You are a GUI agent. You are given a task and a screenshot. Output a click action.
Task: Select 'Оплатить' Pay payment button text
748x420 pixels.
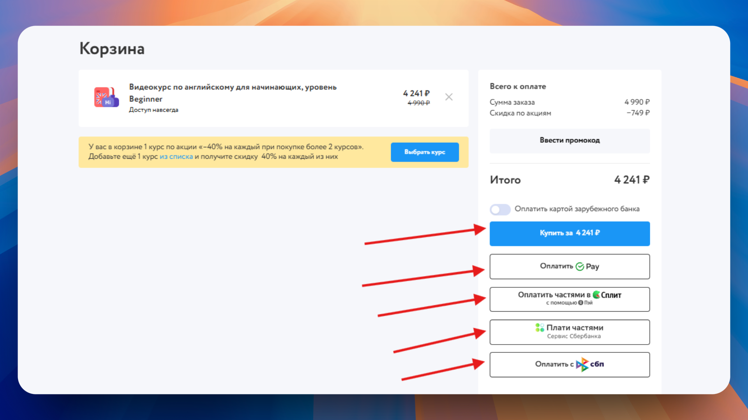pyautogui.click(x=556, y=266)
